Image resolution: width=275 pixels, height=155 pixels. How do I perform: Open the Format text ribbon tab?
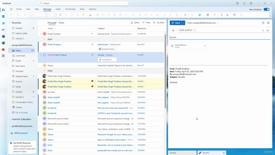[x=70, y=9]
